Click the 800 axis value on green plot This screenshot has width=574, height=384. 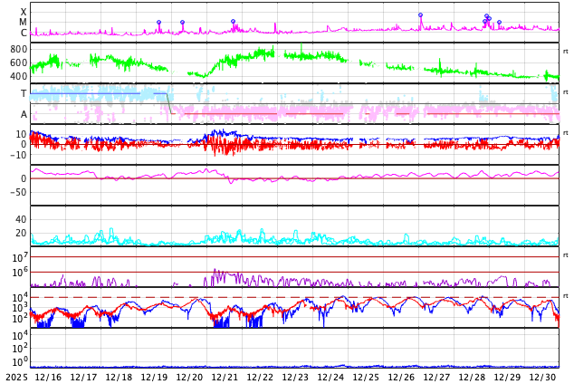point(19,49)
